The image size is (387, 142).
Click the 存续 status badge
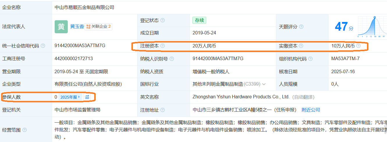click(x=199, y=20)
